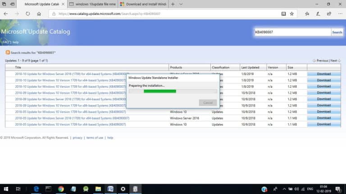Viewport: 346px width, 194px height.
Task: Switch to Download and Install Windows tab
Action: tap(143, 4)
